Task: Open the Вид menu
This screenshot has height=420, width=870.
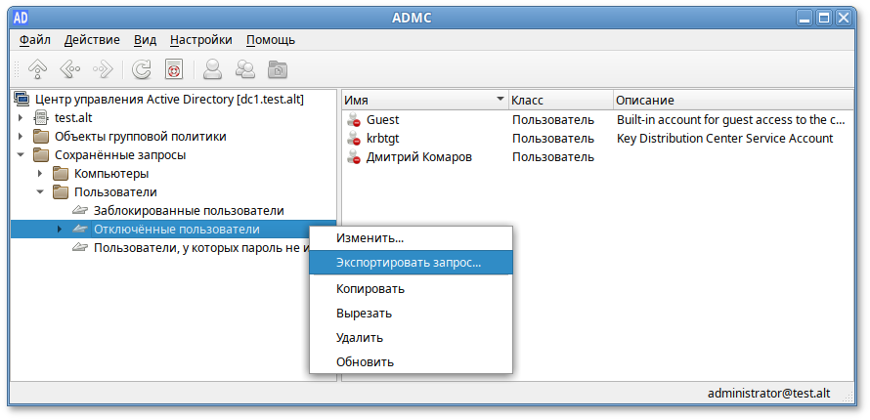Action: click(146, 40)
